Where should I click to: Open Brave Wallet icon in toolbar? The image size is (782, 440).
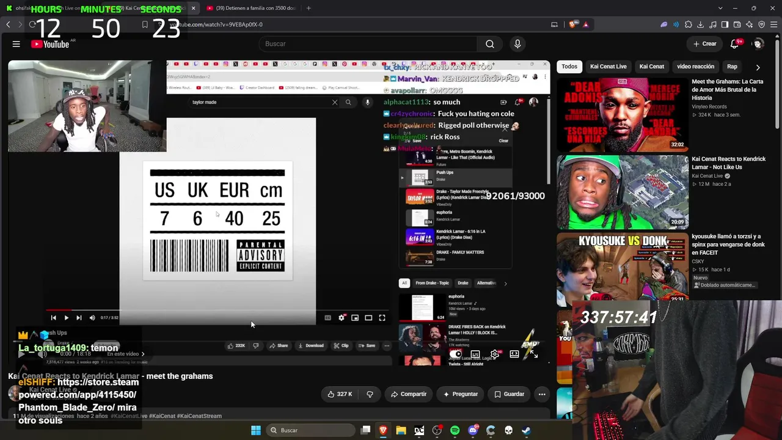(x=737, y=24)
